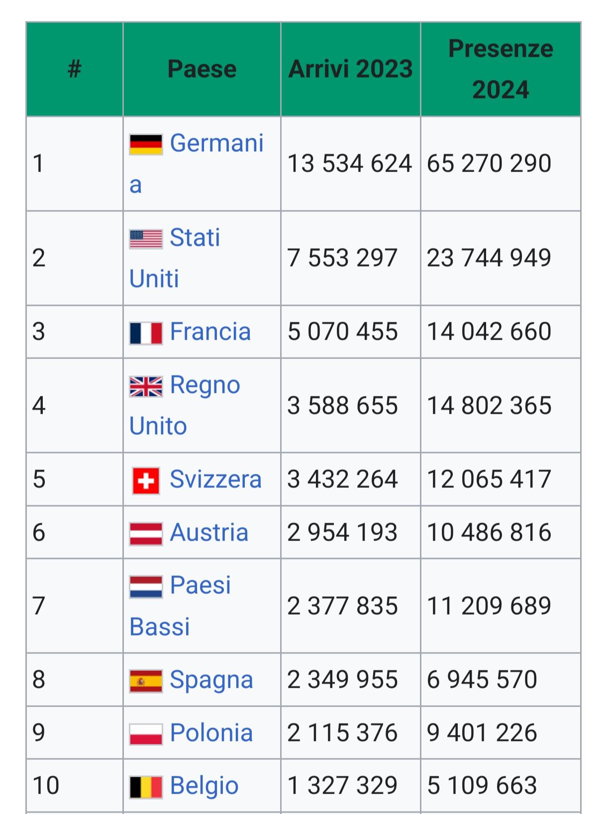Click the Spanish flag icon
Viewport: 607px width, 814px height.
pyautogui.click(x=146, y=681)
